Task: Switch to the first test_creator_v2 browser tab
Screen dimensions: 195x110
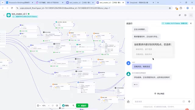Action: click(80, 2)
